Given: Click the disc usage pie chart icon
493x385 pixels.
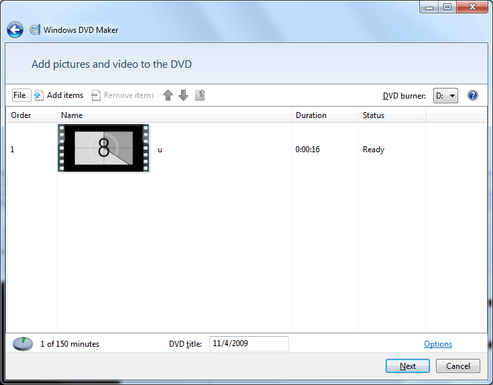Looking at the screenshot, I should (23, 344).
